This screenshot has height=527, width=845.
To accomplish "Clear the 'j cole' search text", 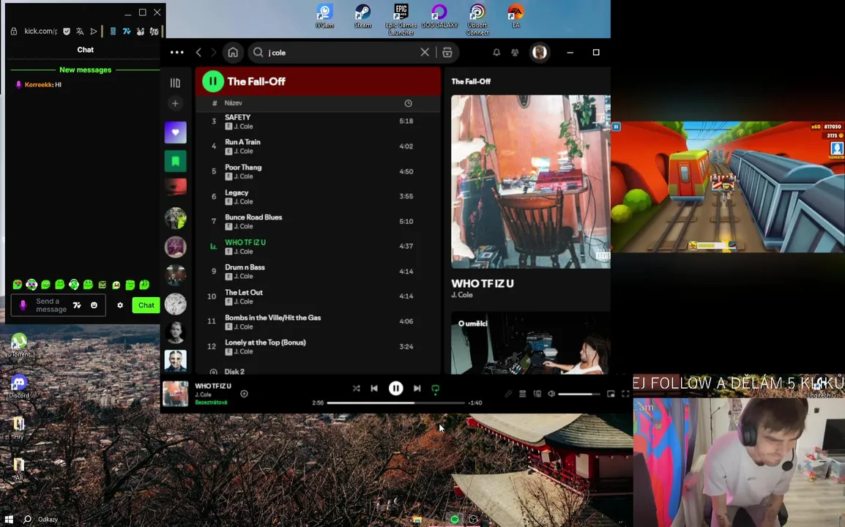I will [x=425, y=52].
